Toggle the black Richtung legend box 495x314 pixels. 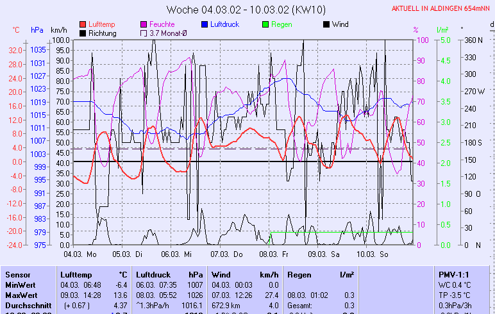(83, 33)
